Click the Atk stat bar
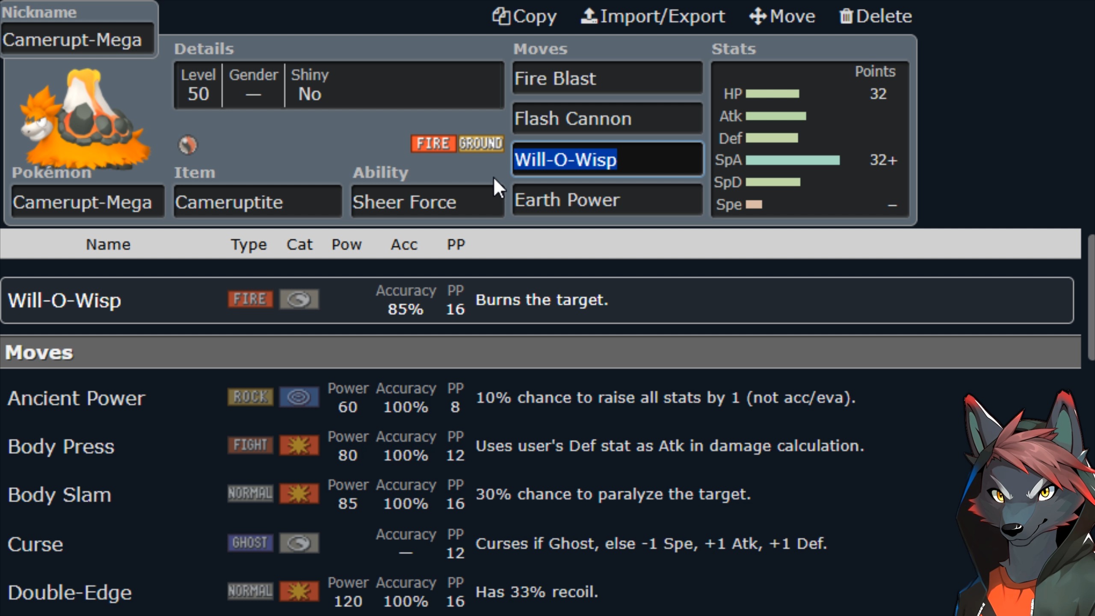Screen dimensions: 1095x616 point(776,116)
